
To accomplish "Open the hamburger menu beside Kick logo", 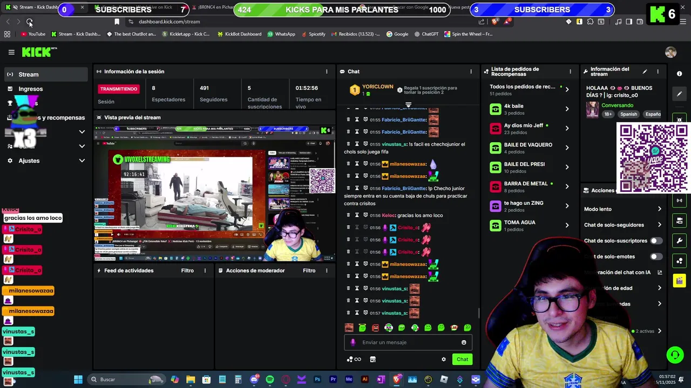I will coord(11,52).
